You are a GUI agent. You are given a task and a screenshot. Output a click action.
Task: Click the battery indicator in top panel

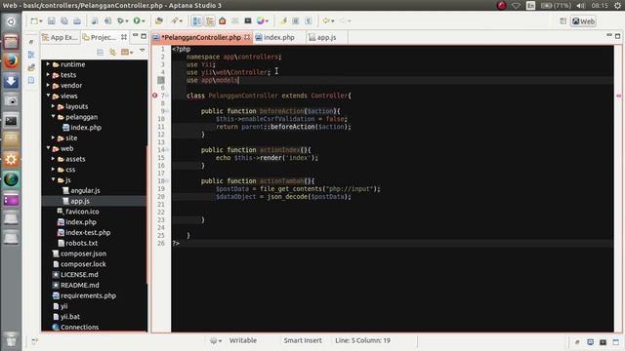pos(556,6)
